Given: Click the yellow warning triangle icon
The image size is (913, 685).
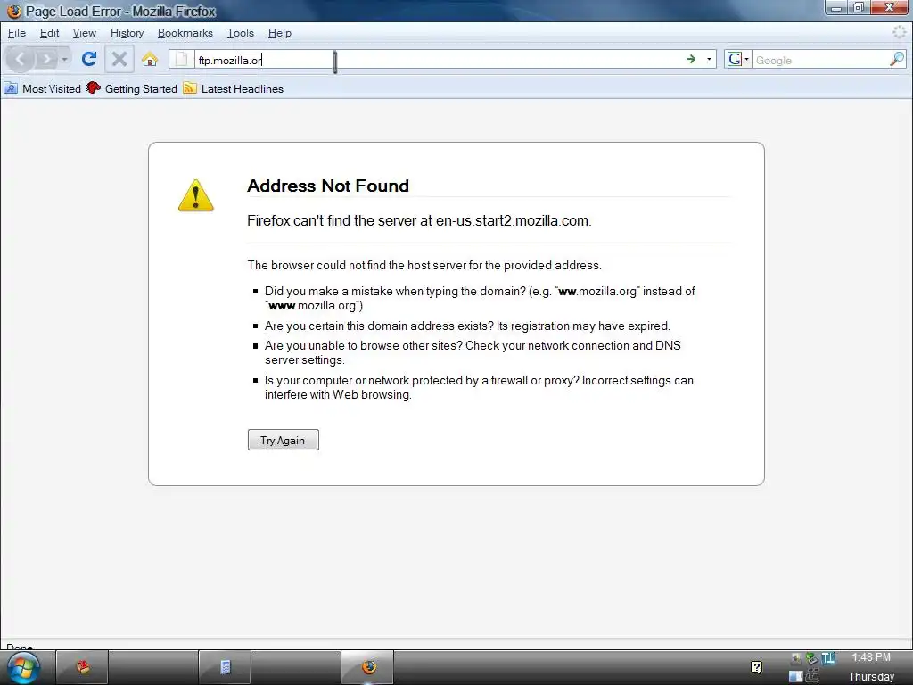Looking at the screenshot, I should (195, 195).
